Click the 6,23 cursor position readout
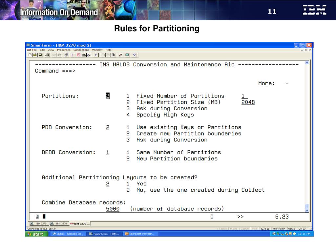The width and height of the screenshot is (336, 252). (282, 217)
